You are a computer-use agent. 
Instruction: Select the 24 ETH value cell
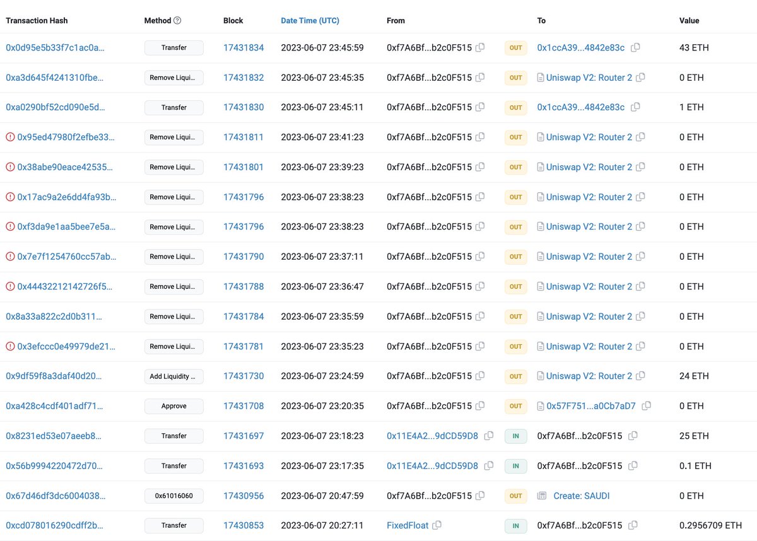pyautogui.click(x=694, y=376)
